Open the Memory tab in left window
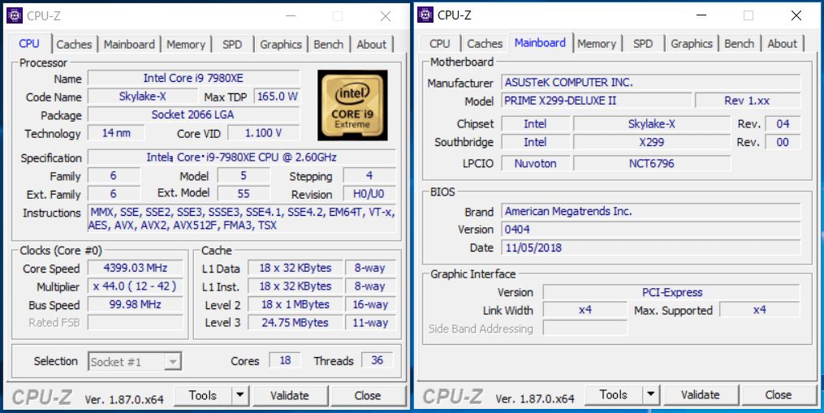Screen dimensions: 824x413 [x=186, y=45]
